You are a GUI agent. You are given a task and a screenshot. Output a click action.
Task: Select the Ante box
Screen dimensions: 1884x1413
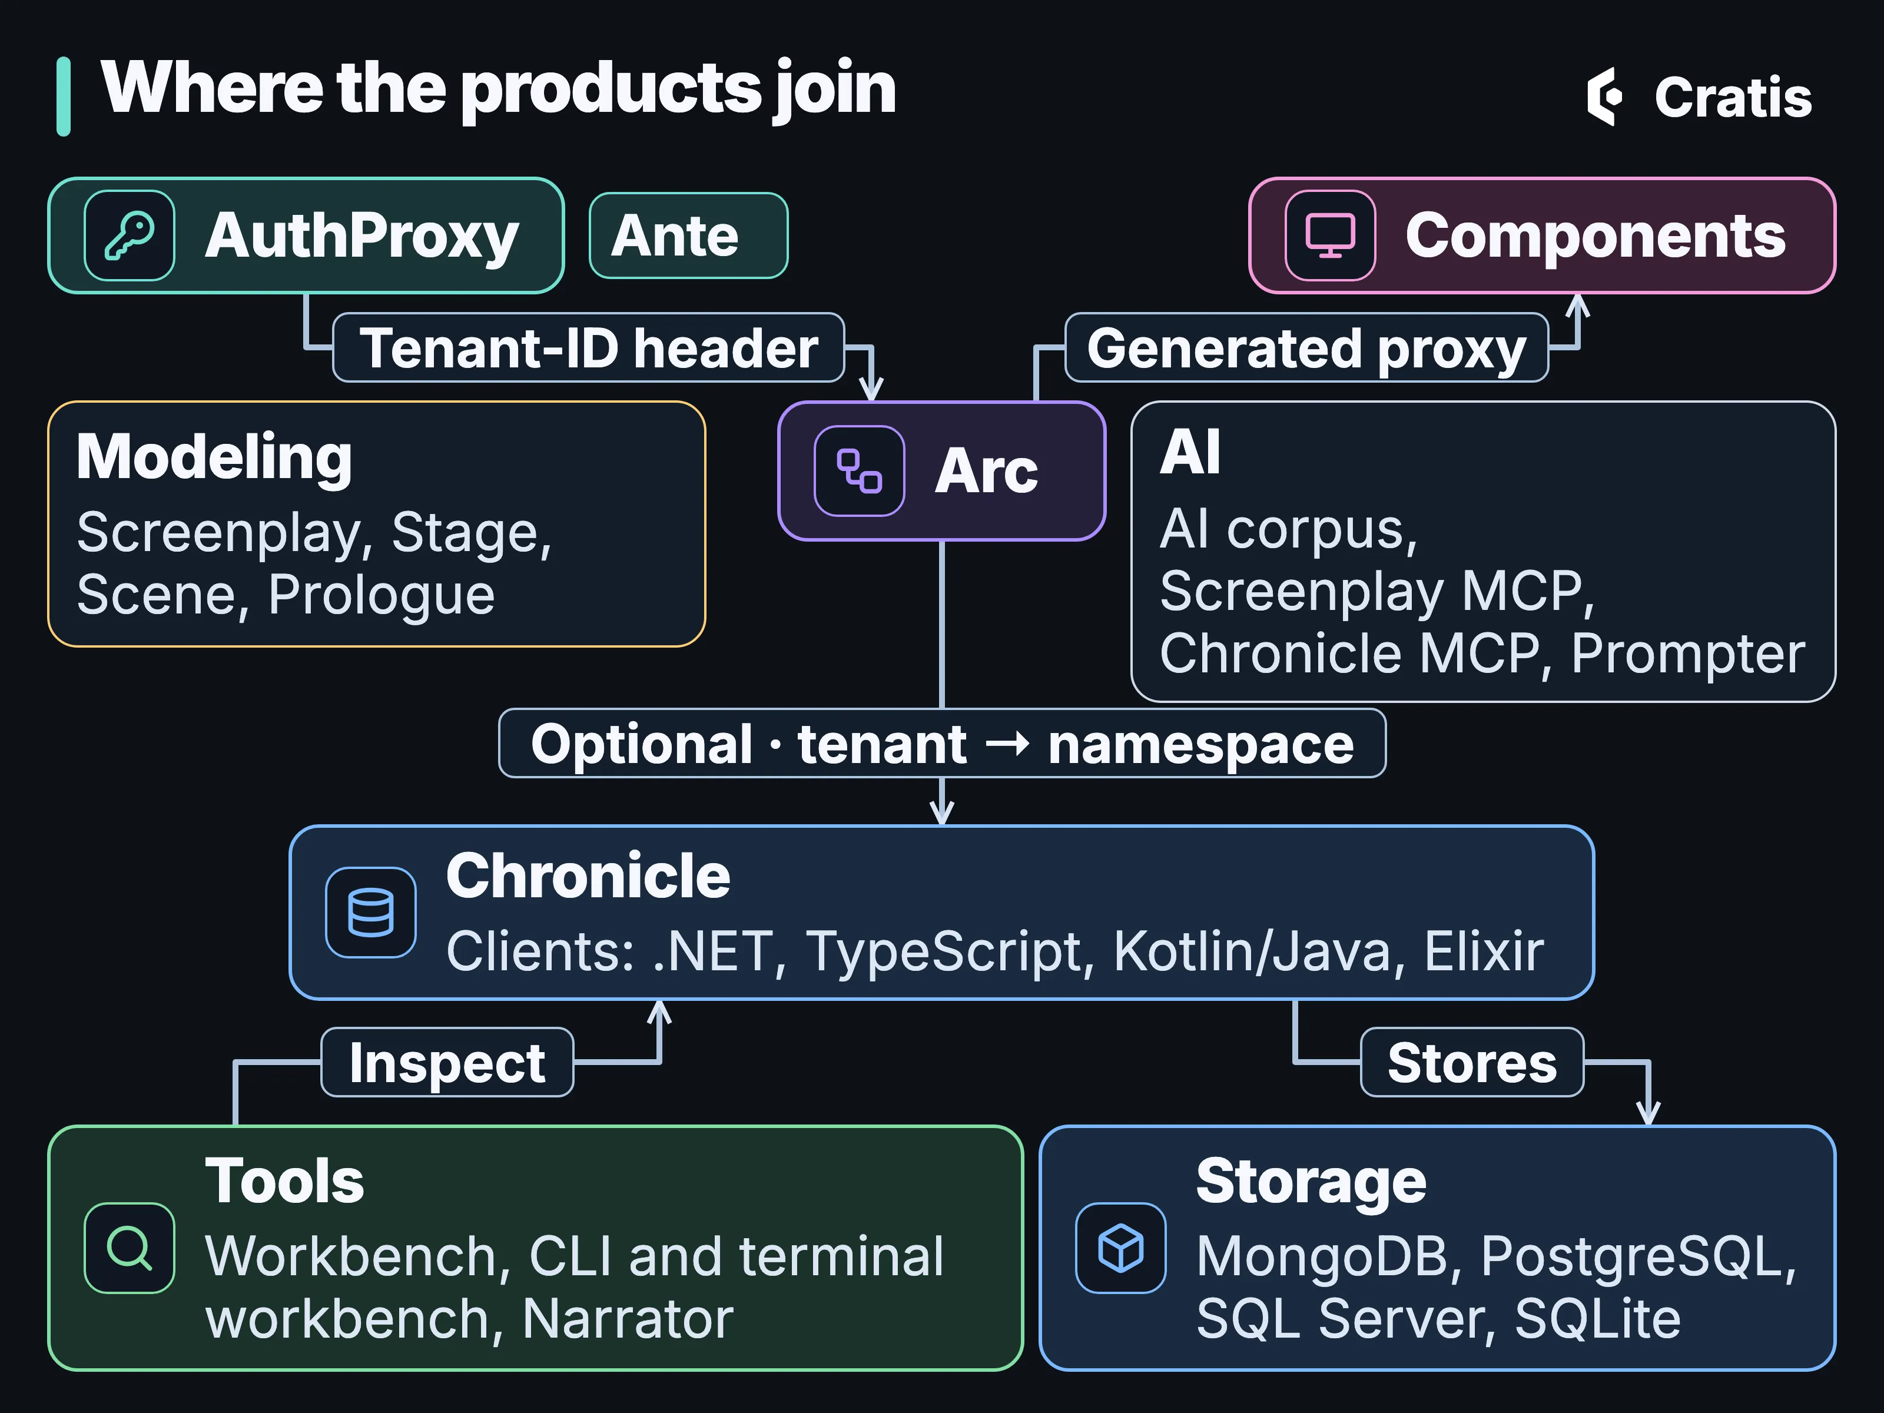[x=688, y=236]
